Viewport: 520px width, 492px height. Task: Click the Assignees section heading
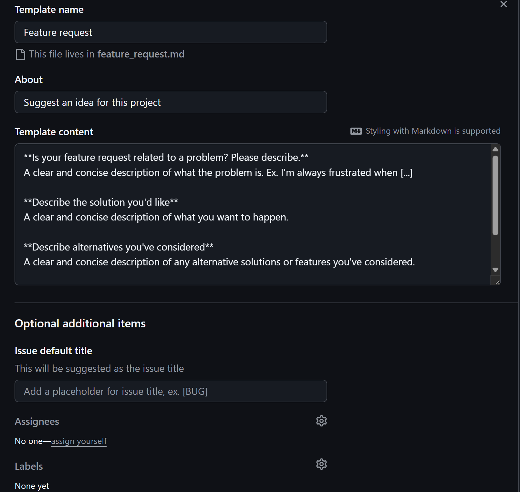tap(37, 422)
